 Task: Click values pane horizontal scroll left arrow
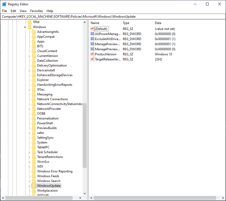click(91, 198)
